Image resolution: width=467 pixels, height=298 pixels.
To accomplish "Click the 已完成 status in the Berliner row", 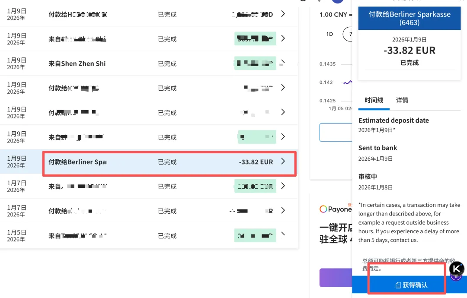I will pos(167,162).
